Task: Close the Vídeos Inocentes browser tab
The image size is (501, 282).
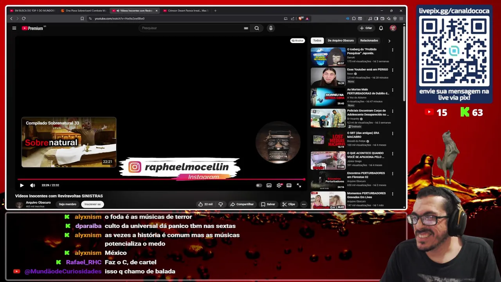Action: click(157, 11)
